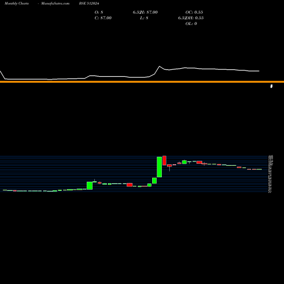The height and width of the screenshot is (284, 284).
Task: Click the 'Monthly Charts' title text
Action: click(x=16, y=3)
